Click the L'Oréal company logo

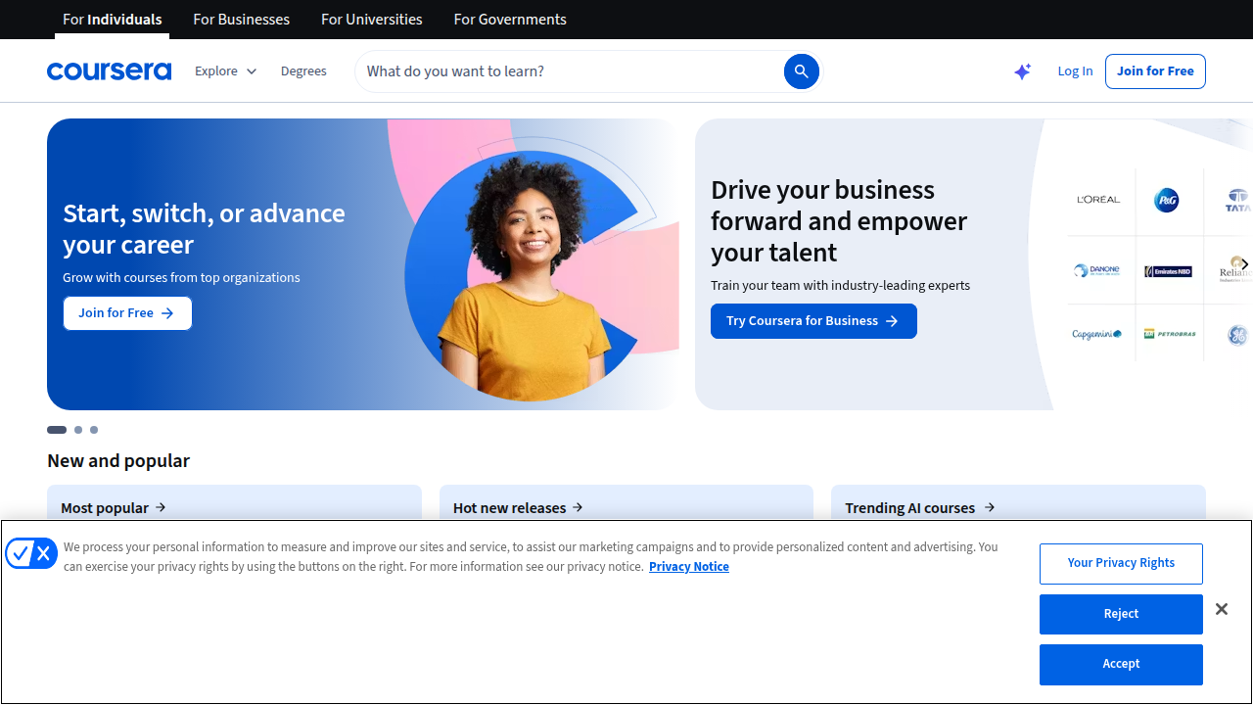(1098, 200)
